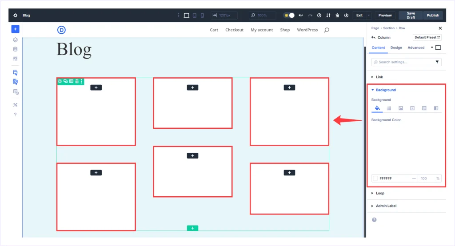Switch to phone view
The image size is (455, 246).
click(202, 16)
